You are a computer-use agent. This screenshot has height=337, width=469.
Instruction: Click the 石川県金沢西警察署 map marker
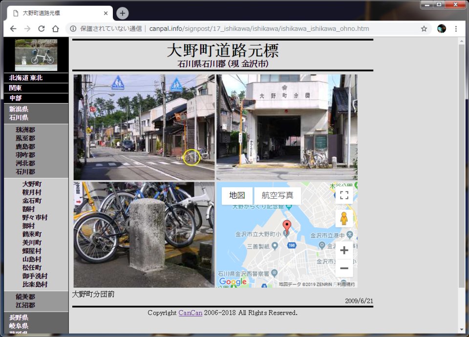coord(274,273)
